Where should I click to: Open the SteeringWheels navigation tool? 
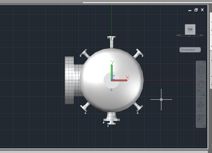coord(201,70)
